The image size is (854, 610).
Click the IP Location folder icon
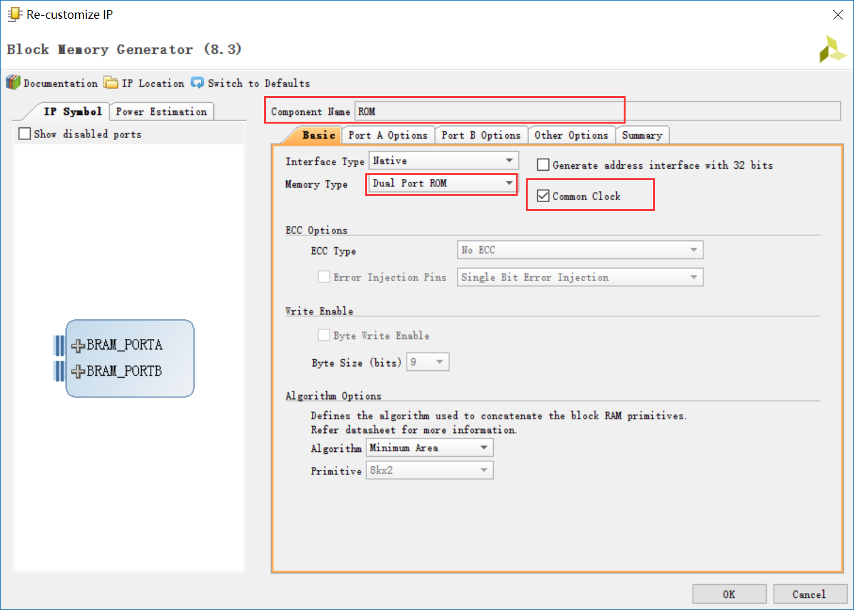[x=111, y=83]
